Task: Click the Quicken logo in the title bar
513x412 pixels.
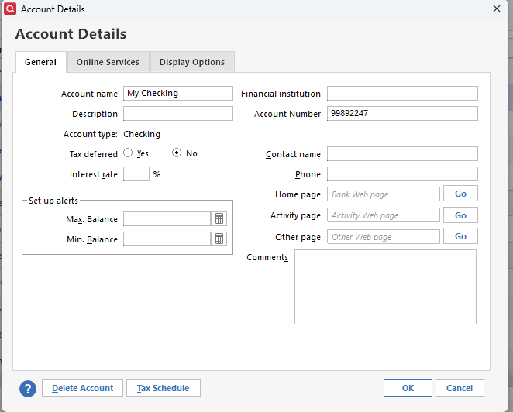Action: 9,9
